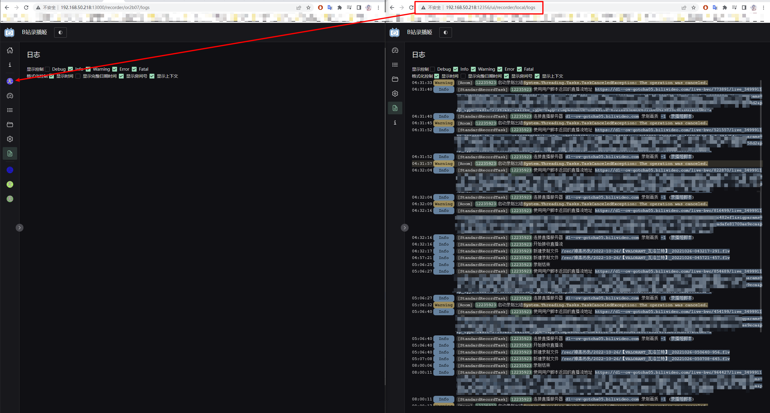Expand the left panel with its chevron
Viewport: 770px width, 413px height.
click(x=19, y=227)
